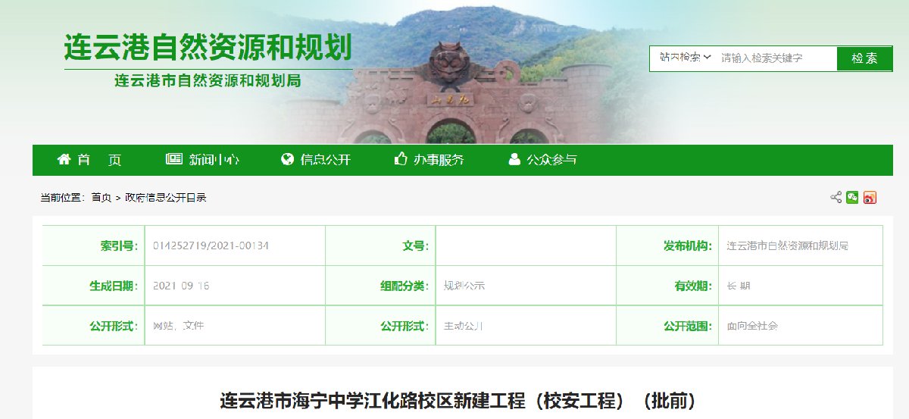This screenshot has width=909, height=419.
Task: Click the 主动公开 value
Action: point(463,326)
